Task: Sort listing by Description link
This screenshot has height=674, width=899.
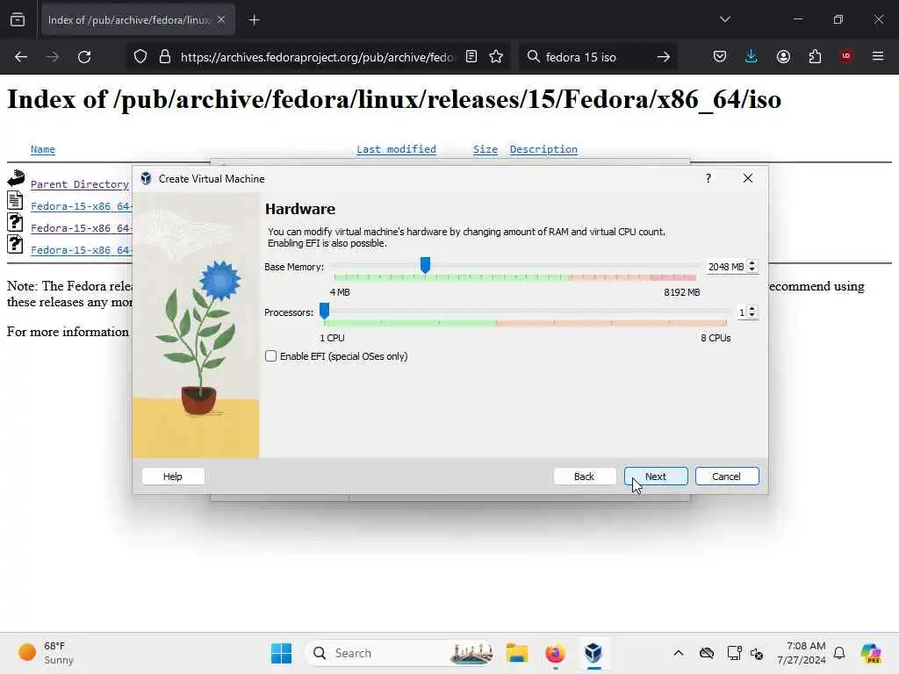Action: pos(543,149)
